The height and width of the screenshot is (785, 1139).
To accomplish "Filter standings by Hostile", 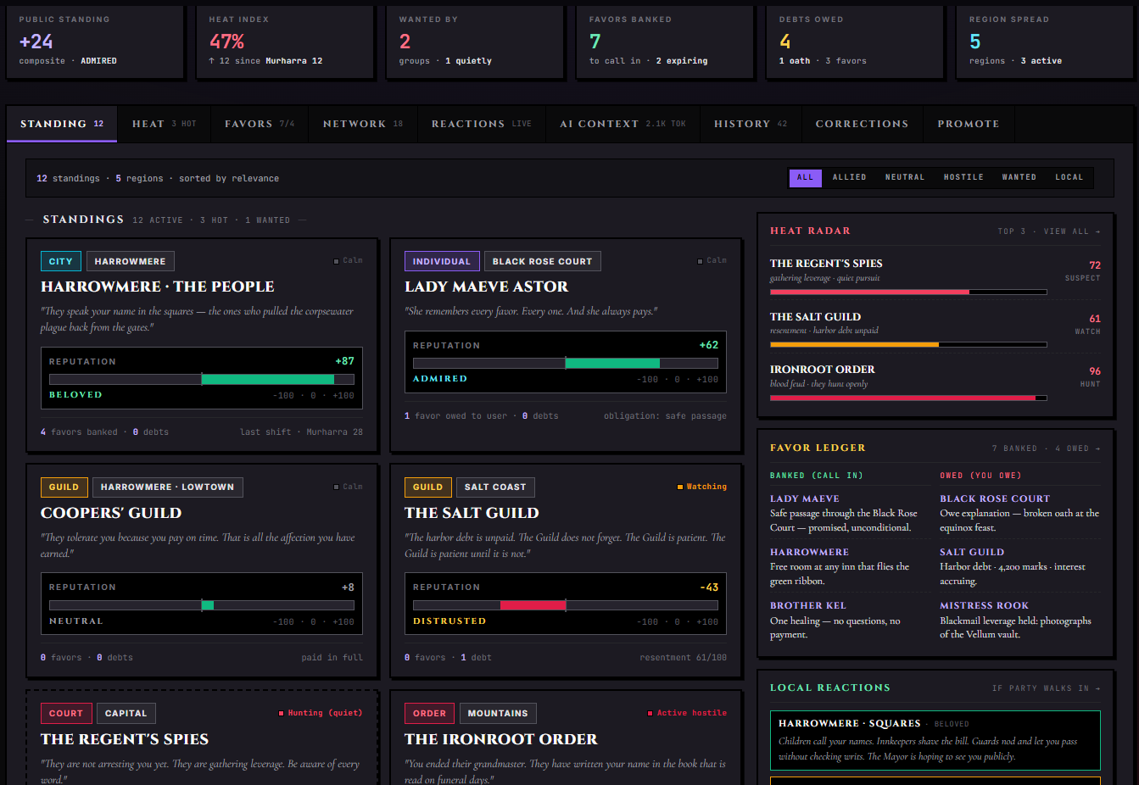I will pyautogui.click(x=963, y=177).
